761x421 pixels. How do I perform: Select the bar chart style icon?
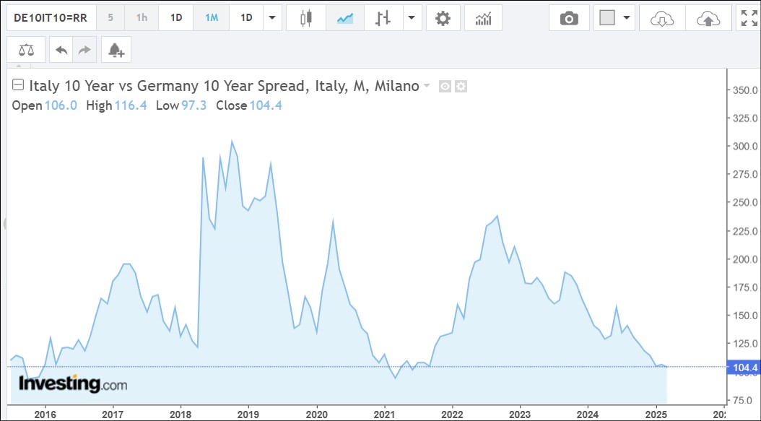click(383, 18)
